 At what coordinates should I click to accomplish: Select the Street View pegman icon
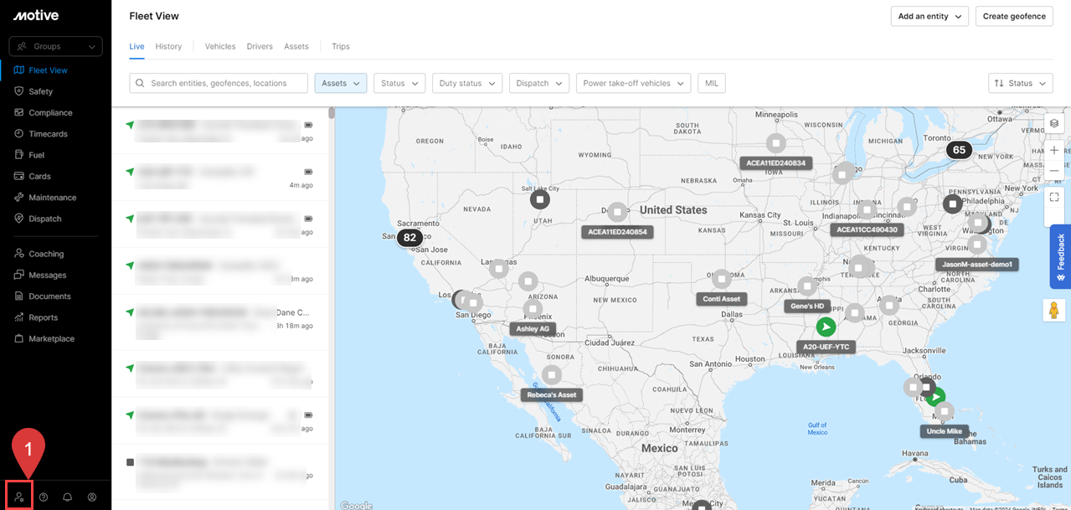pyautogui.click(x=1054, y=309)
